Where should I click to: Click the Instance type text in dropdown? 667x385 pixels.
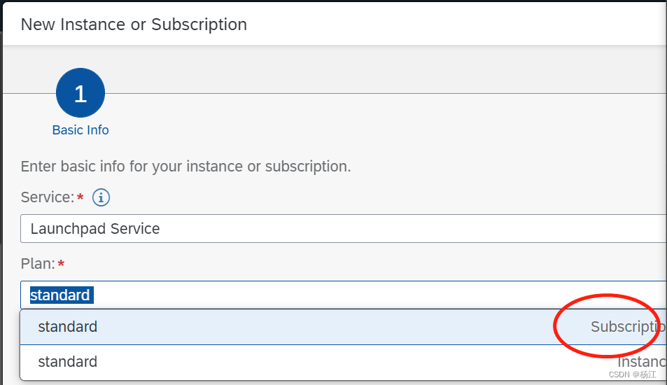[x=641, y=362]
